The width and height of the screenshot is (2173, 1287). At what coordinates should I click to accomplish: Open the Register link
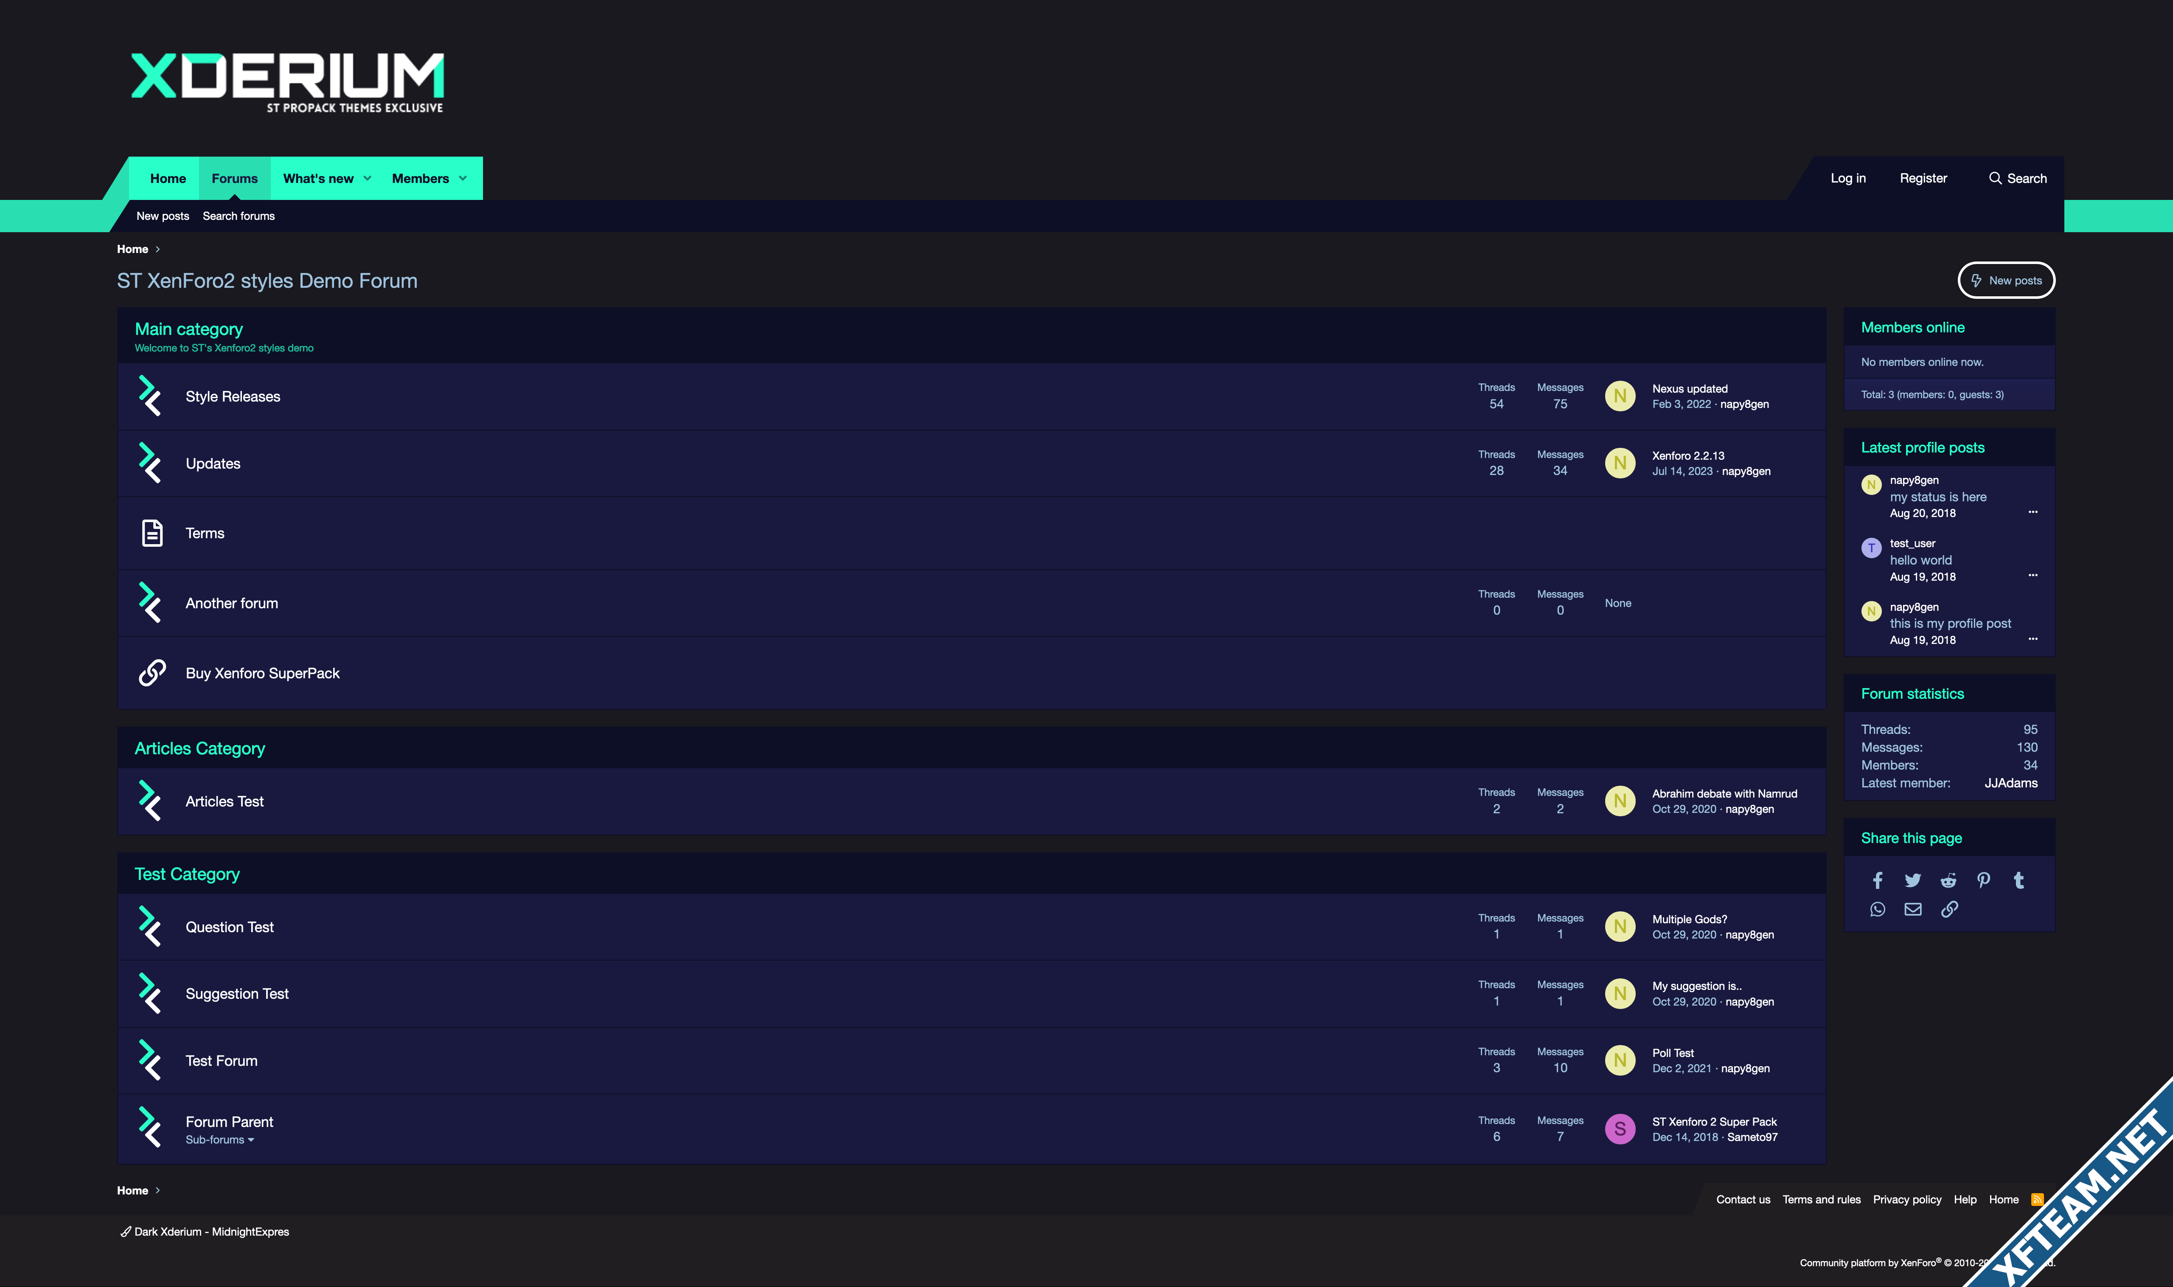click(1923, 179)
